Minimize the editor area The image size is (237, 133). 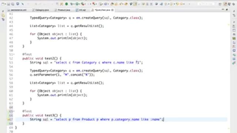[223, 9]
